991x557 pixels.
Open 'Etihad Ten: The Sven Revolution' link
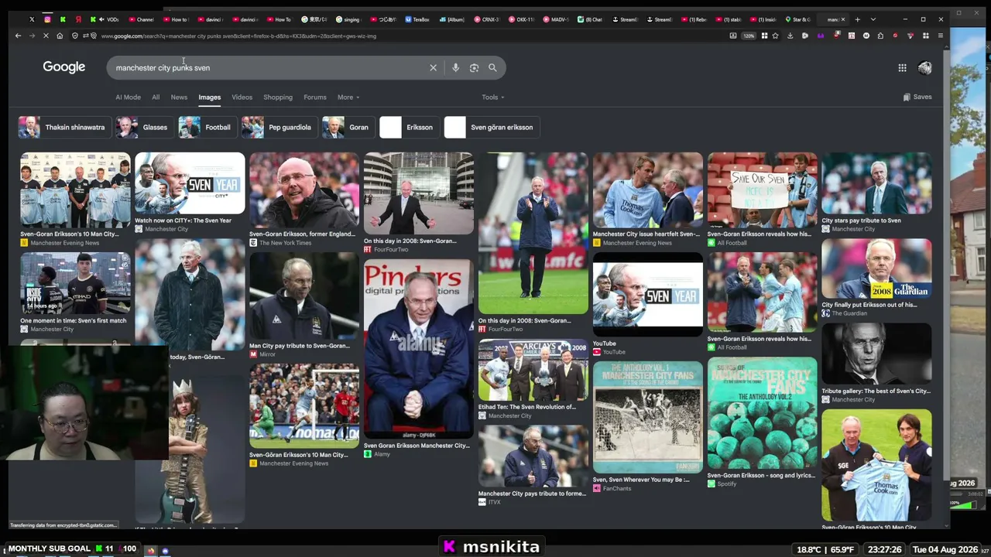pyautogui.click(x=527, y=407)
